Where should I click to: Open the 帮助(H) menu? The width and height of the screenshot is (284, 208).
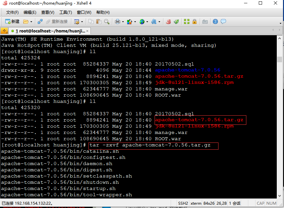point(103,12)
